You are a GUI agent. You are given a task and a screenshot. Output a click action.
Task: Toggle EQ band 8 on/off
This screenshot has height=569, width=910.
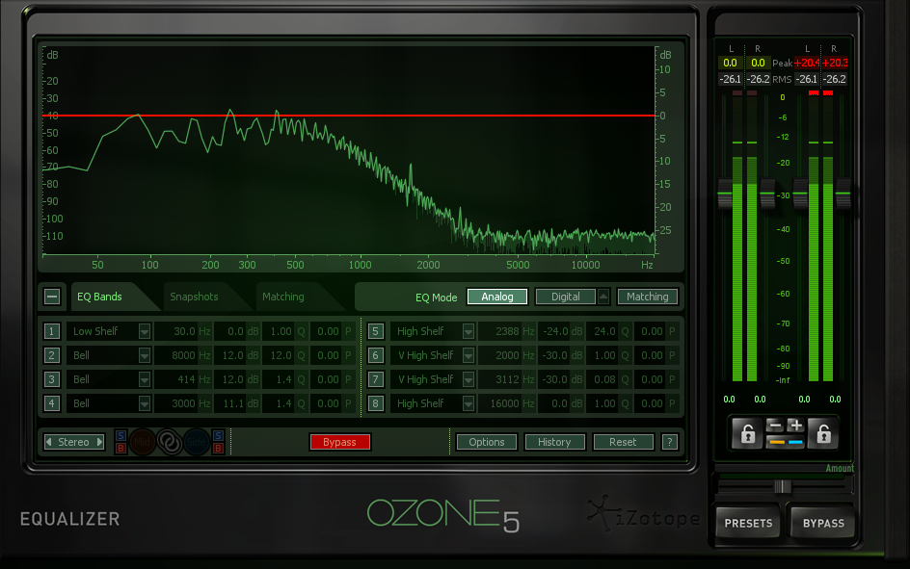(x=376, y=403)
